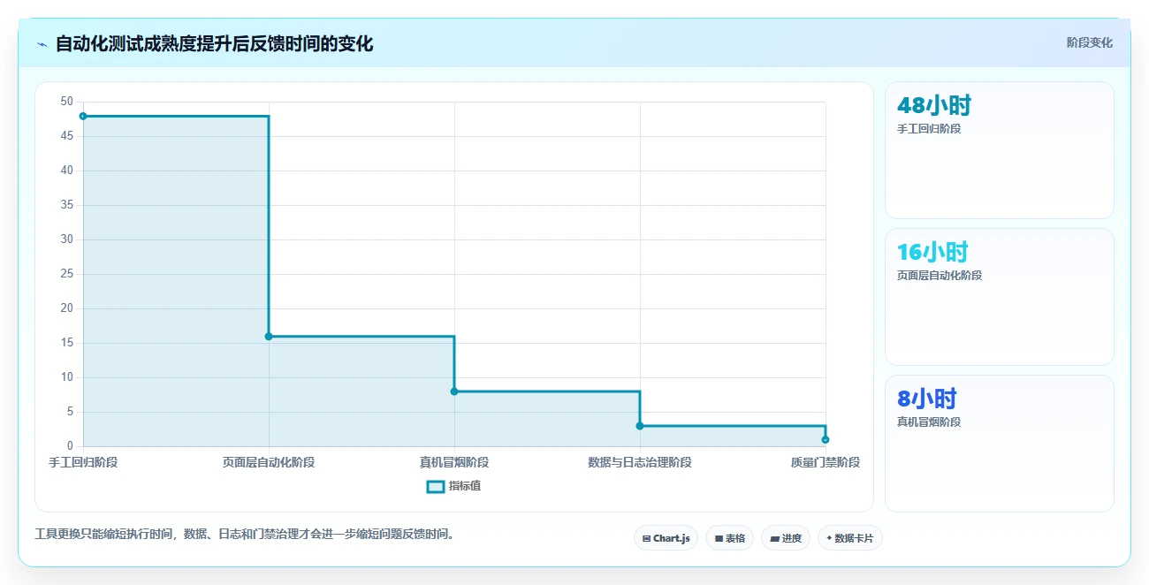The height and width of the screenshot is (585, 1149).
Task: Toggle the 指标值 legend item
Action: coord(453,486)
